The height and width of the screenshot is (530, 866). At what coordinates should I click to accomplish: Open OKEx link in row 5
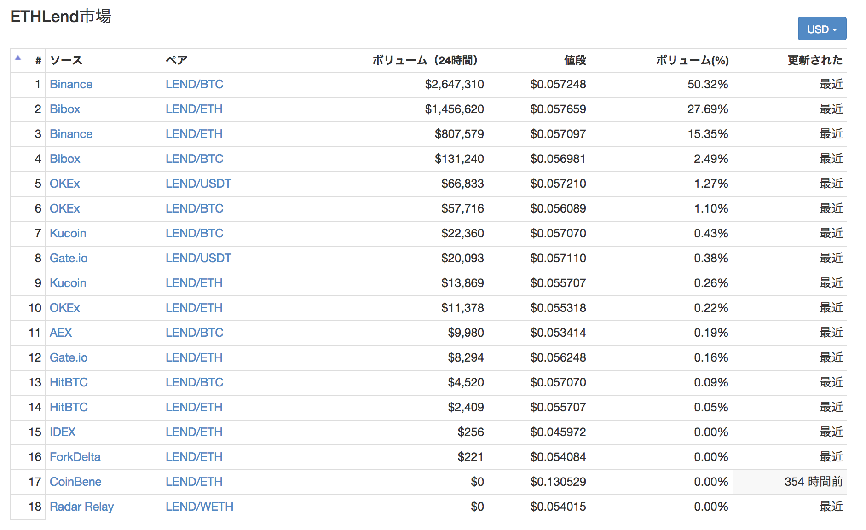[65, 184]
